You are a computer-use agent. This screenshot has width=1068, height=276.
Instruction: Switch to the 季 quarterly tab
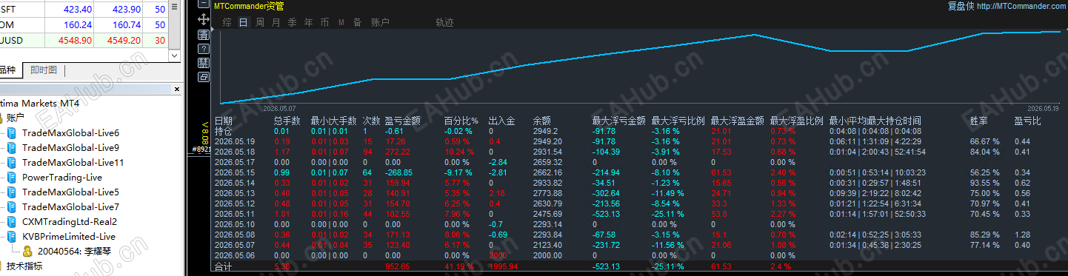click(x=293, y=22)
